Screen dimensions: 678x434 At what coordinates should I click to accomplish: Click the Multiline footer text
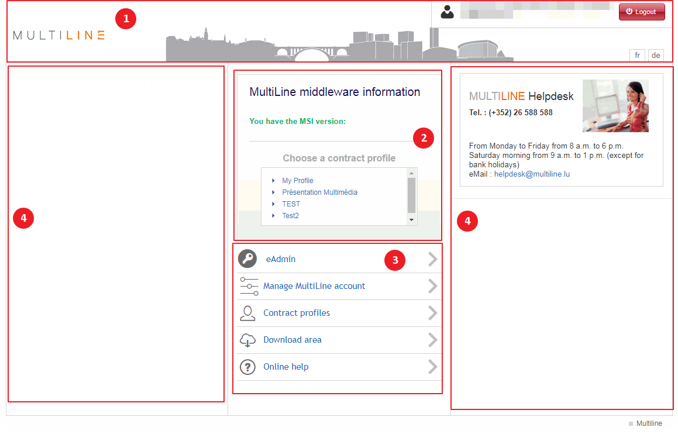(649, 423)
